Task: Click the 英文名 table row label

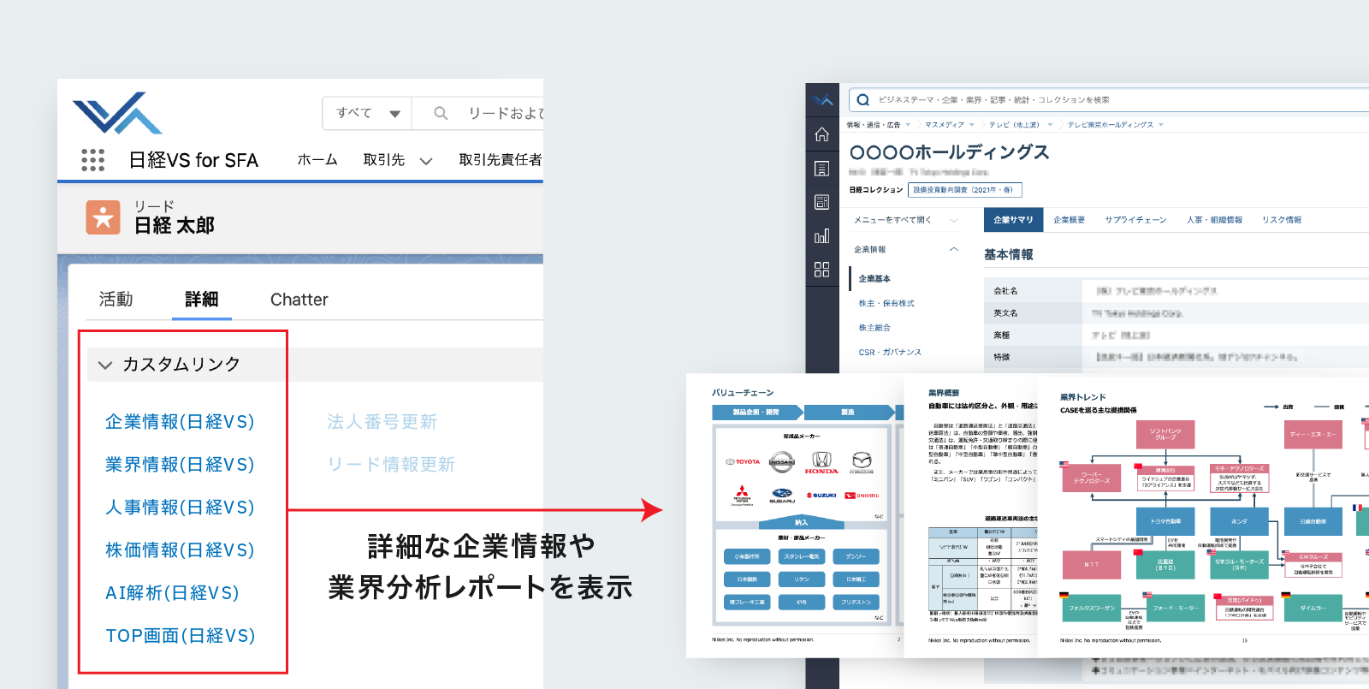Action: pos(1005,313)
